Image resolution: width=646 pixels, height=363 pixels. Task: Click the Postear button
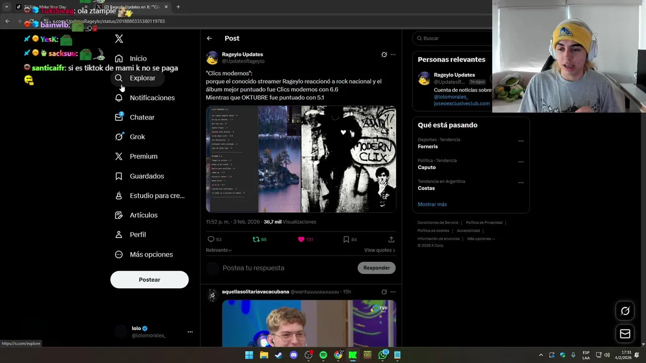coord(149,280)
